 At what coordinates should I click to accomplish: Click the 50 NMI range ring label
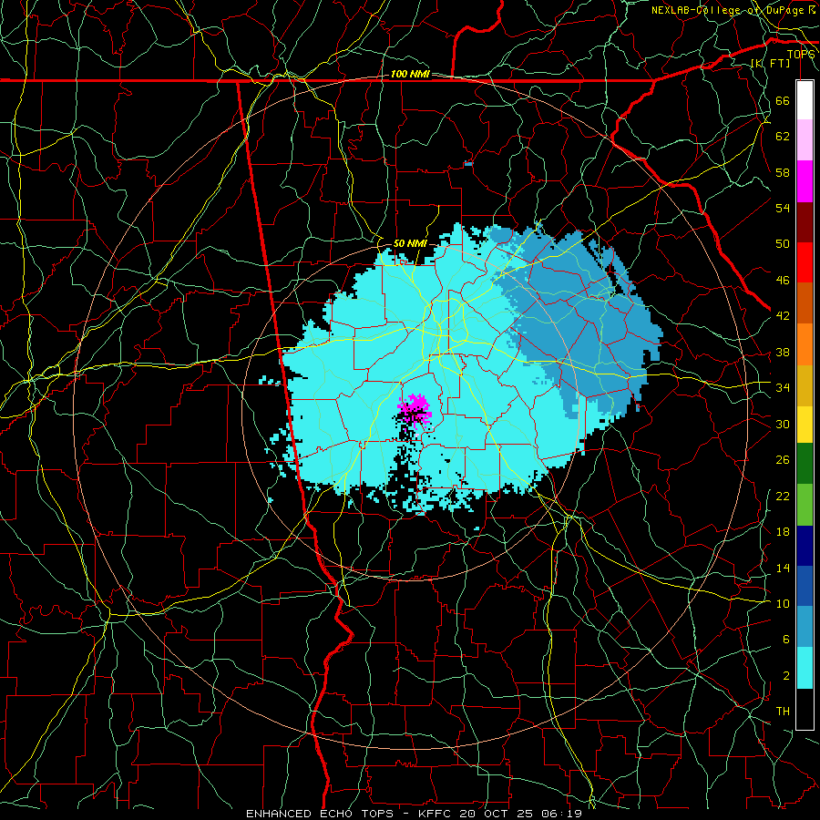point(410,243)
